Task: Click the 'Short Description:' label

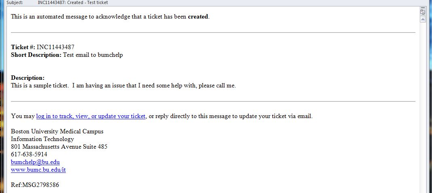Action: click(36, 55)
